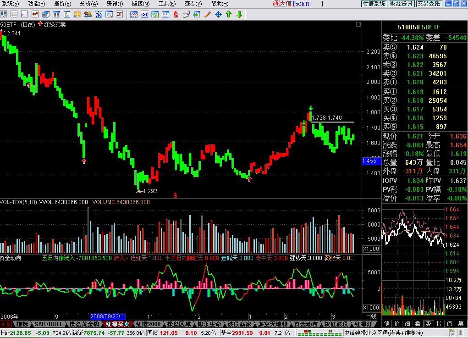Click the green refresh window icon
This screenshot has width=468, height=338.
click(154, 14)
